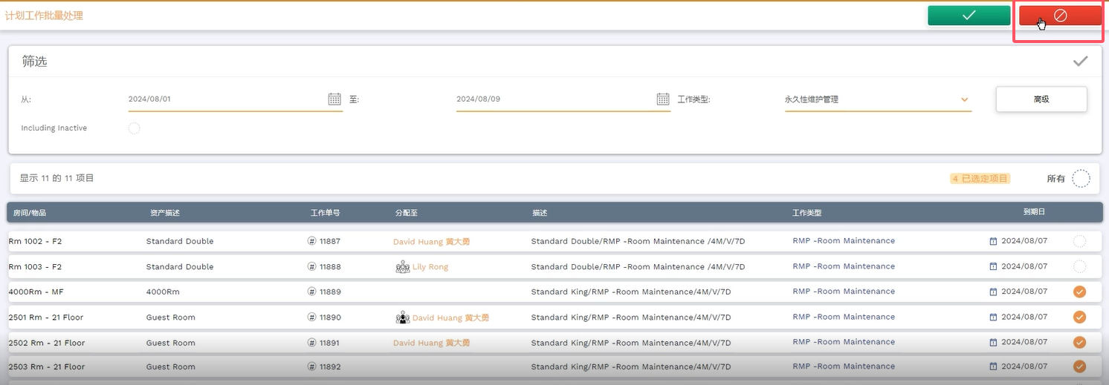Open the calendar for the 从 date

pyautogui.click(x=334, y=99)
